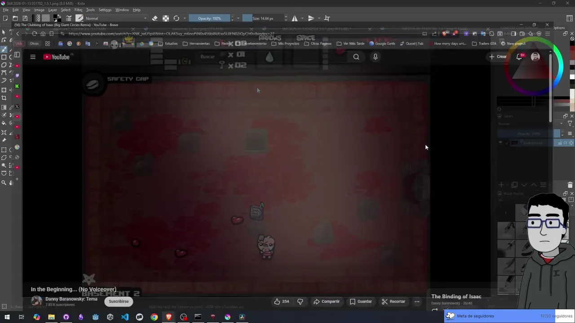
Task: Select Krita's Freehand Brush tool
Action: [4, 49]
